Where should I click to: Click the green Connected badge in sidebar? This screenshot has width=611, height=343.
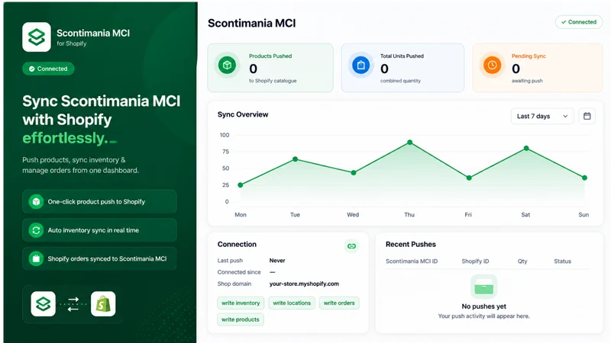coord(48,69)
